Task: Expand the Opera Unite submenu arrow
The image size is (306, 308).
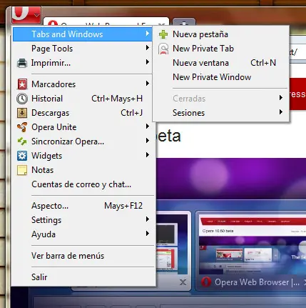Action: [148, 126]
